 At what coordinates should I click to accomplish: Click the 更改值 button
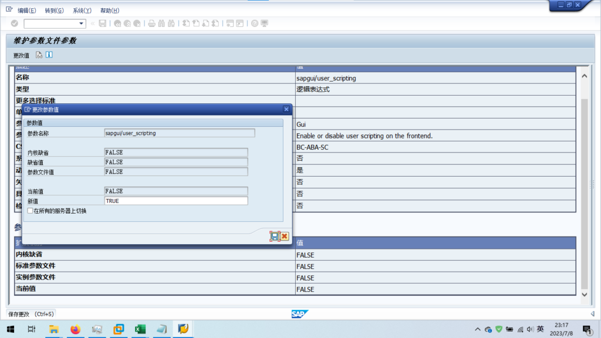(21, 55)
